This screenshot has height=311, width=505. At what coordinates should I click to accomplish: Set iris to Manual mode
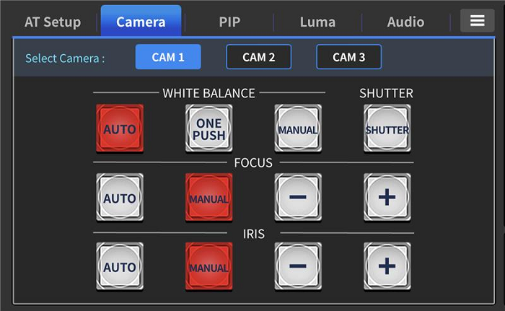click(209, 266)
